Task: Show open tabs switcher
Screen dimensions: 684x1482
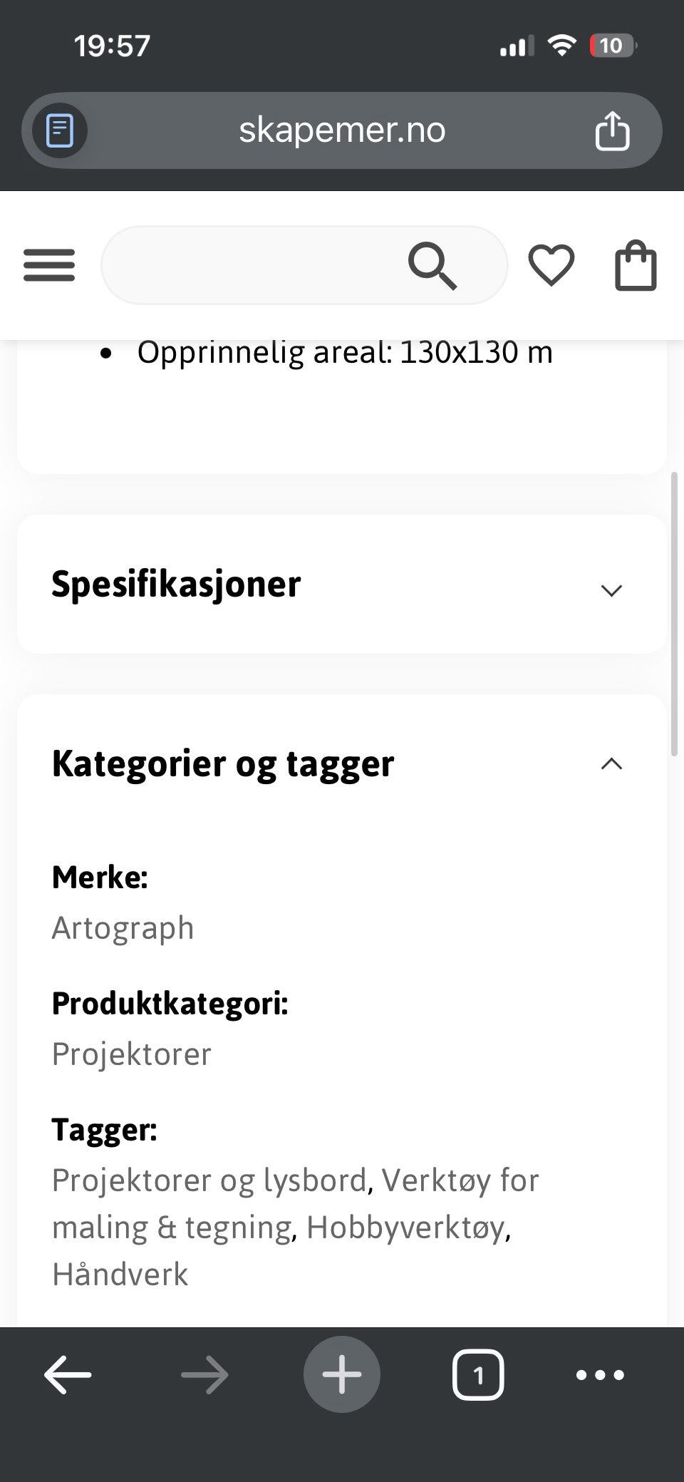Action: [x=478, y=1374]
